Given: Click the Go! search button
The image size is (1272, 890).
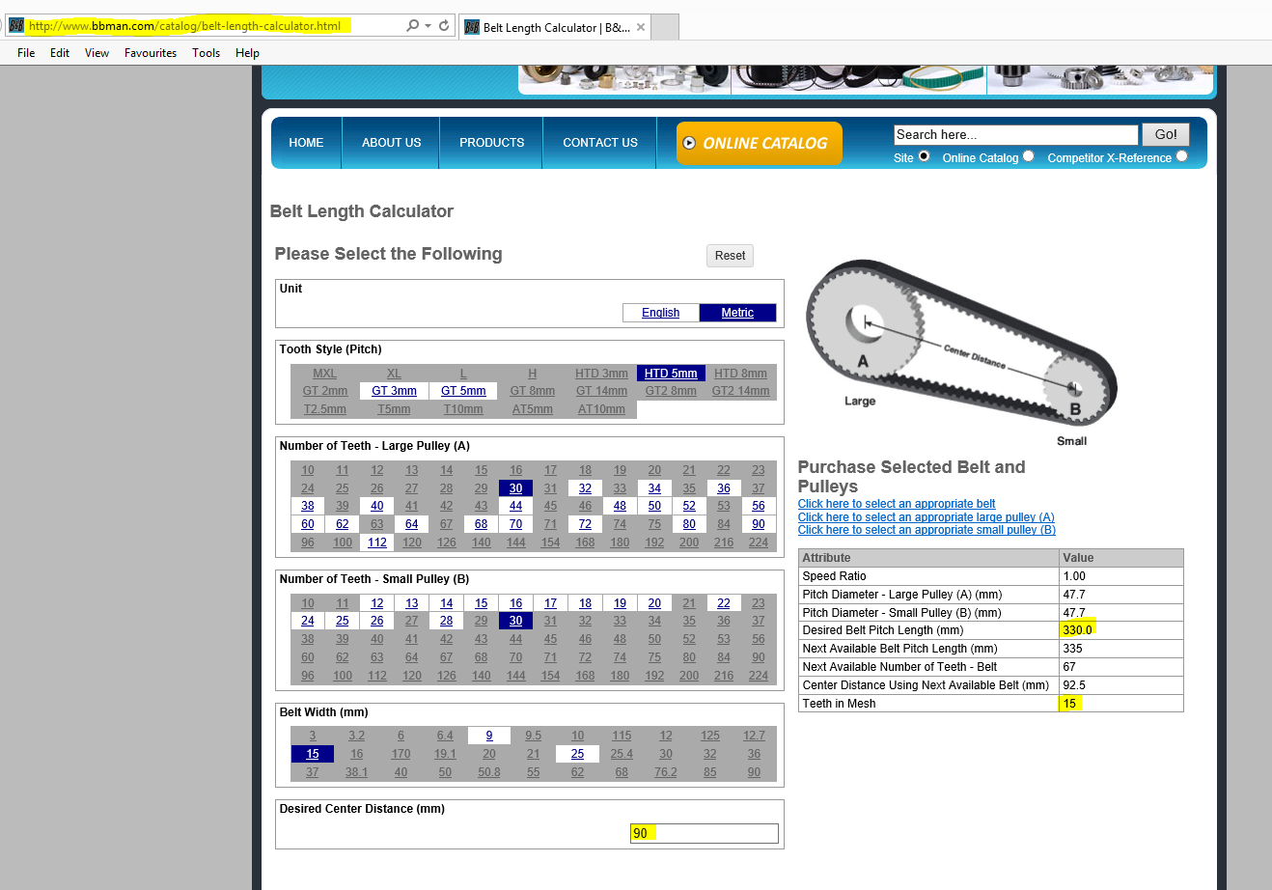Looking at the screenshot, I should [x=1165, y=134].
